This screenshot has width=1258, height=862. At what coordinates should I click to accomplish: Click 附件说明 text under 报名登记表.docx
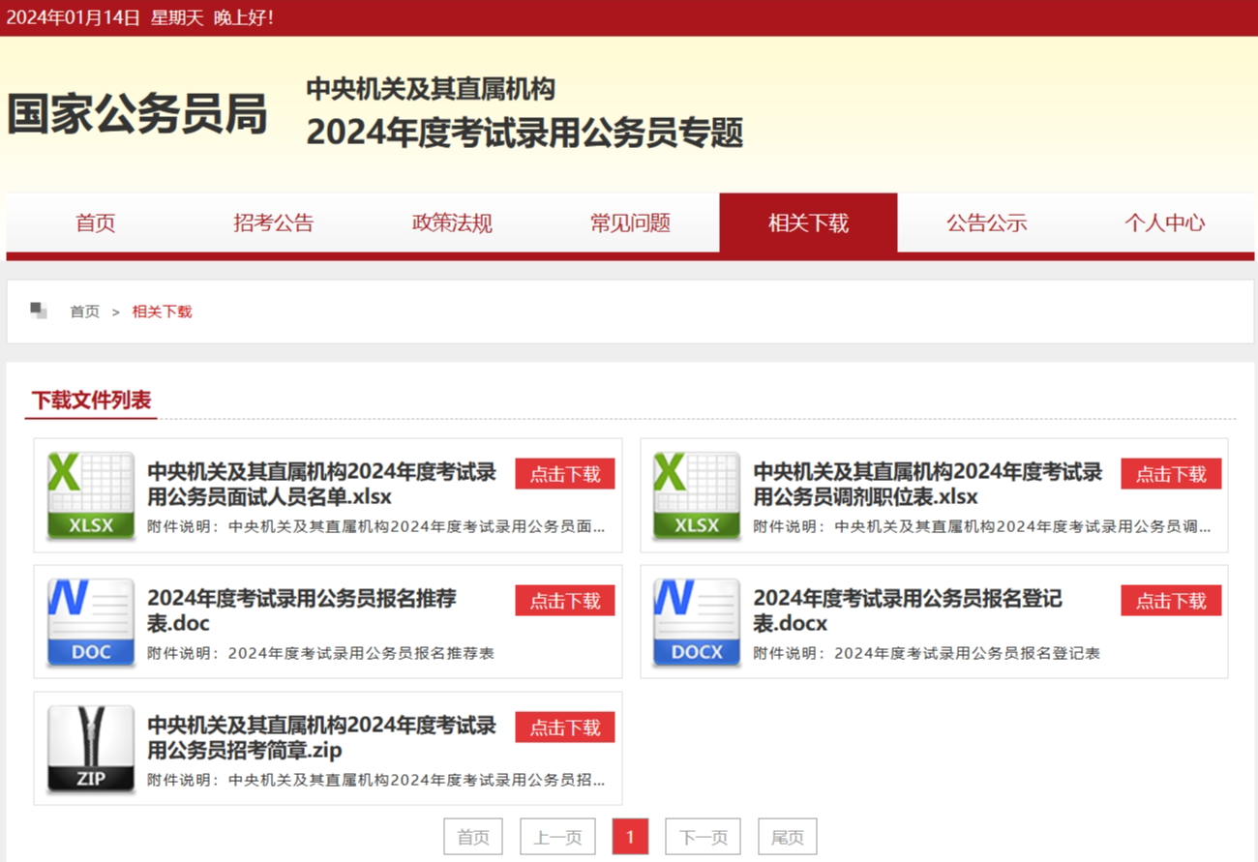coord(926,653)
